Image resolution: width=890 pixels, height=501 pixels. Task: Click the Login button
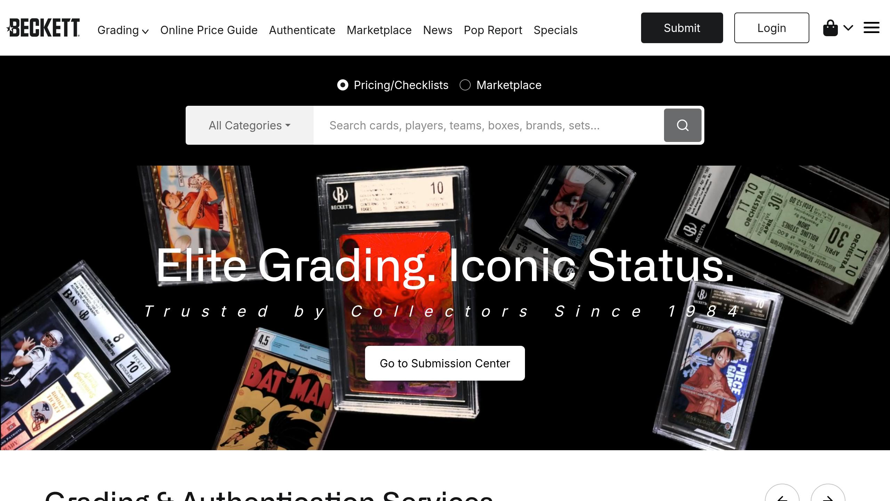pyautogui.click(x=772, y=28)
